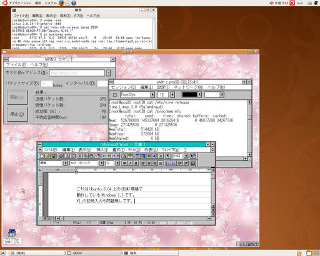320x256 pixels.
Task: Expand the FixedSys font dropdown in wvtn
Action: [x=152, y=95]
